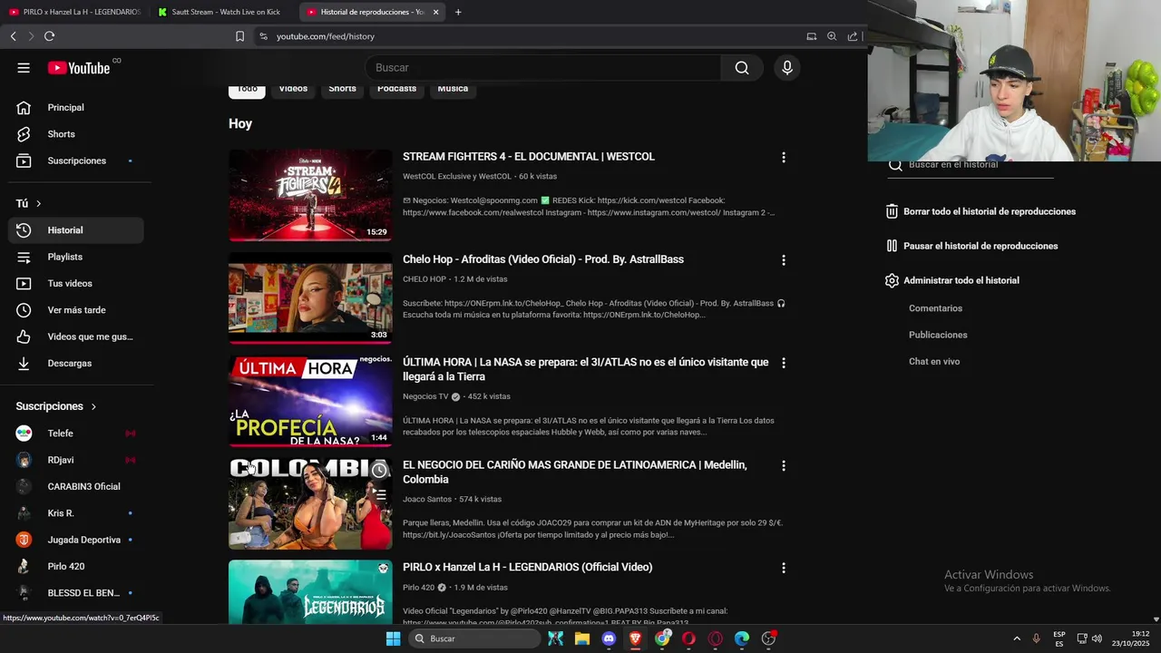Show hidden system tray icons
The width and height of the screenshot is (1161, 653).
click(x=1016, y=638)
